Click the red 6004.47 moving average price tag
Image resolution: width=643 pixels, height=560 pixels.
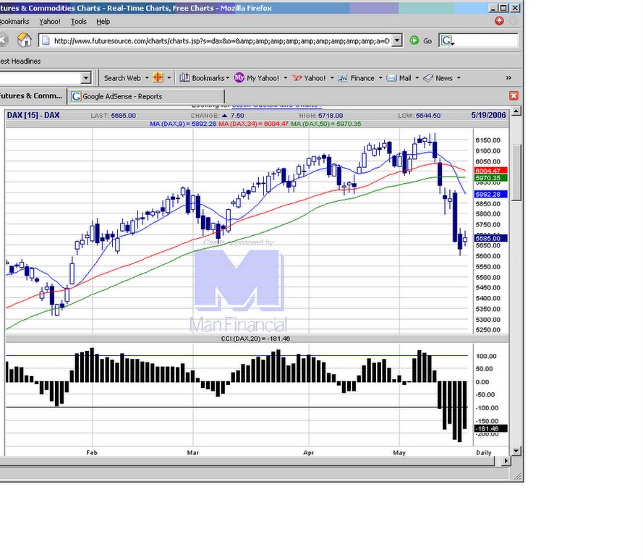tap(491, 171)
